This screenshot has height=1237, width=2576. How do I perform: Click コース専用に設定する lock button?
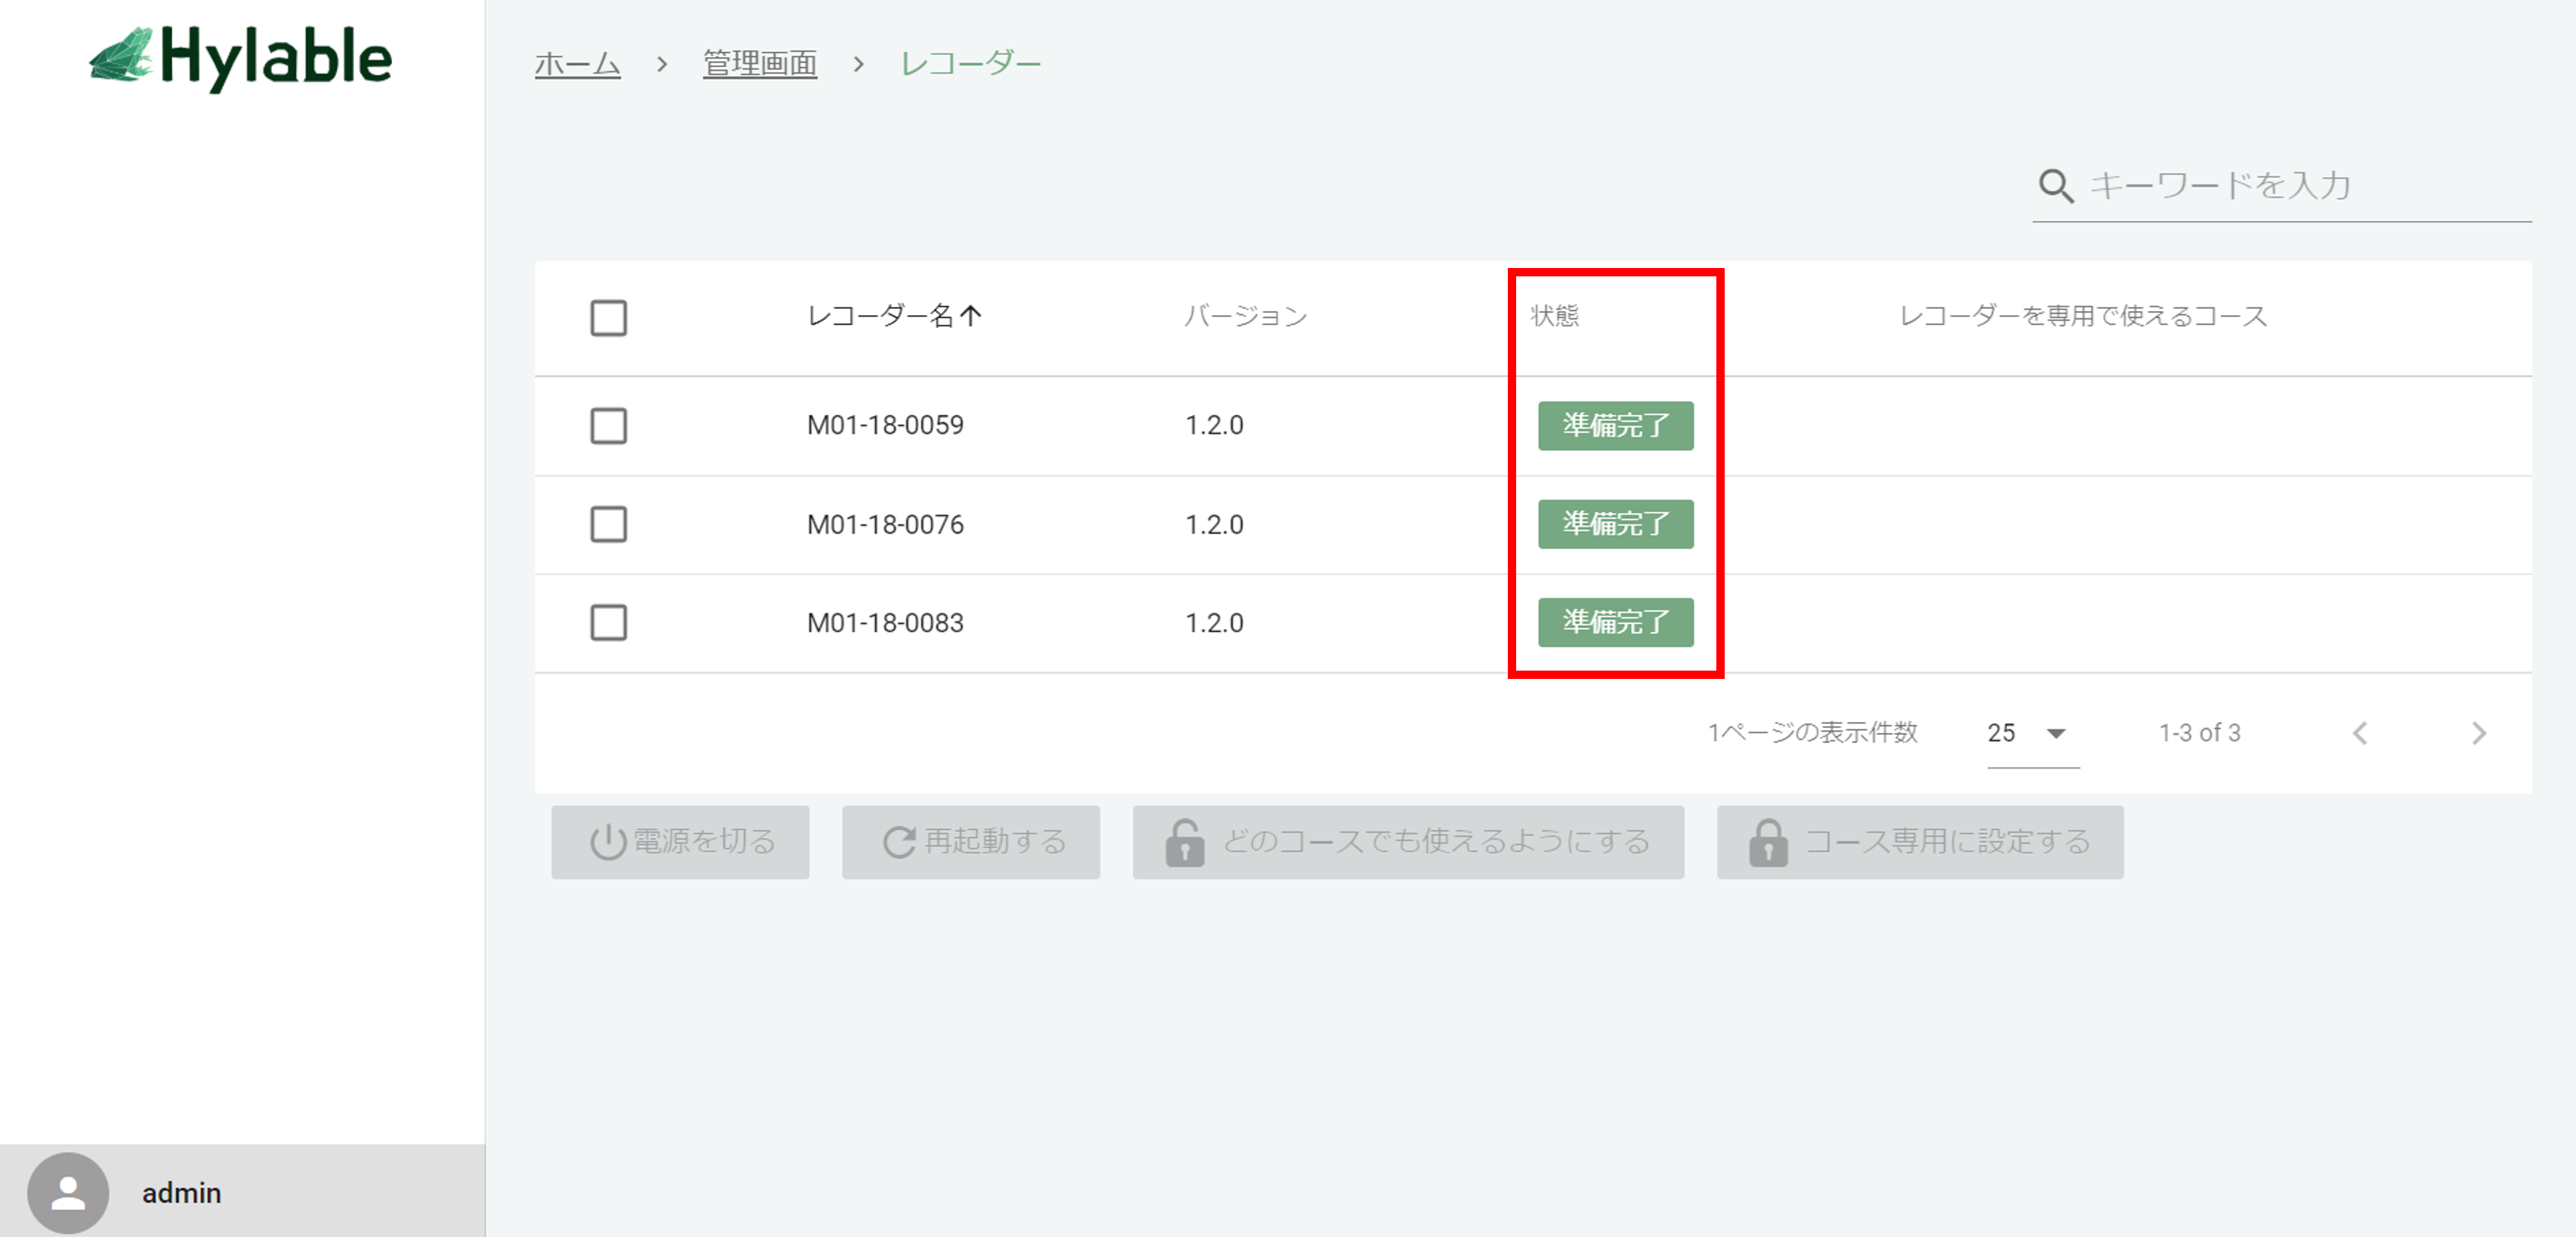(x=1919, y=842)
